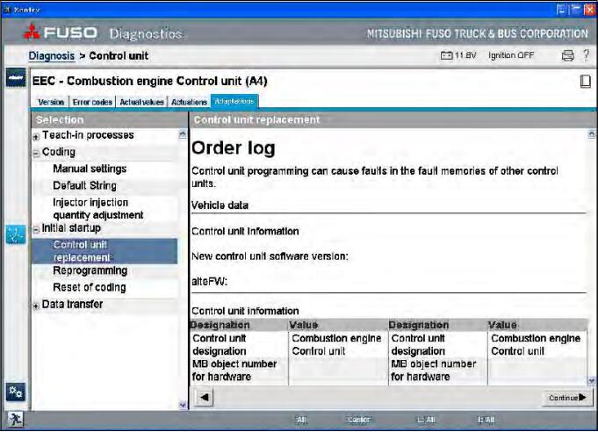Select Control unit replacement item
Viewport: 598px width, 432px height.
(x=104, y=251)
